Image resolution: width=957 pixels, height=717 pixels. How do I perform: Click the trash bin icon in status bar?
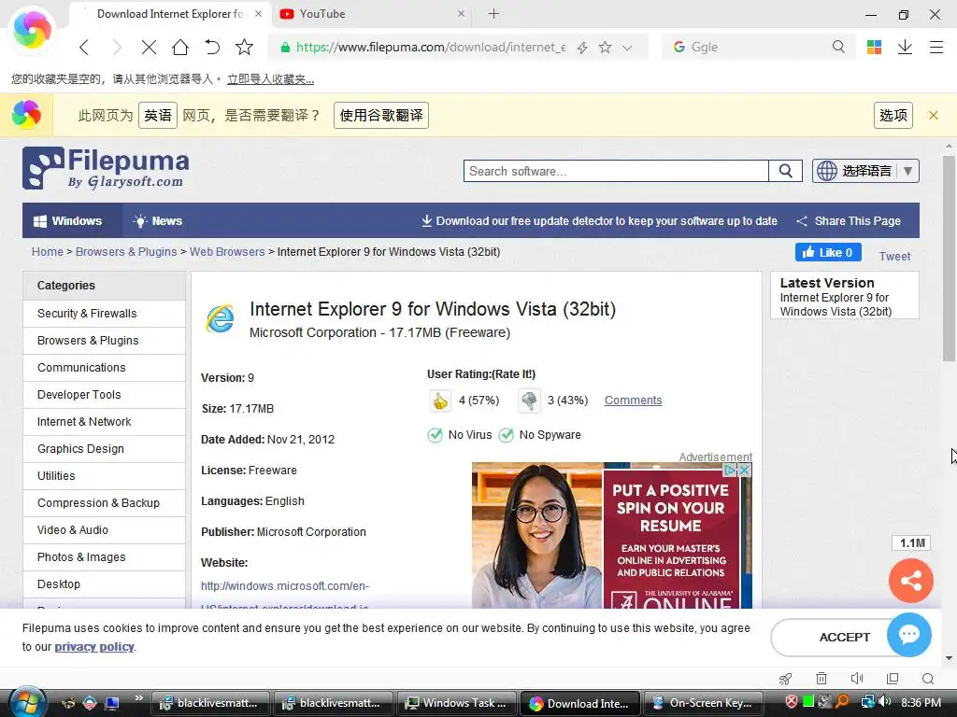pyautogui.click(x=821, y=679)
